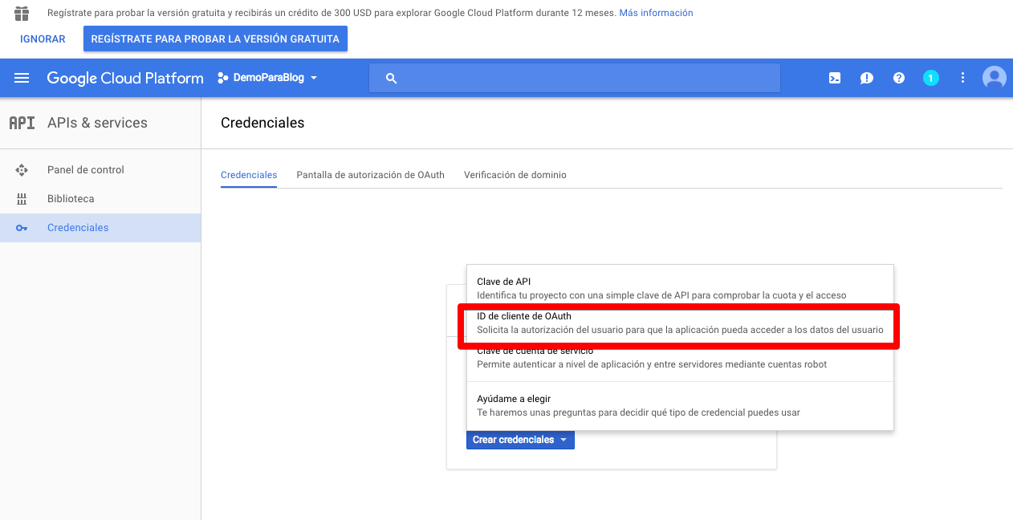Open the feedback alert icon

[x=867, y=78]
